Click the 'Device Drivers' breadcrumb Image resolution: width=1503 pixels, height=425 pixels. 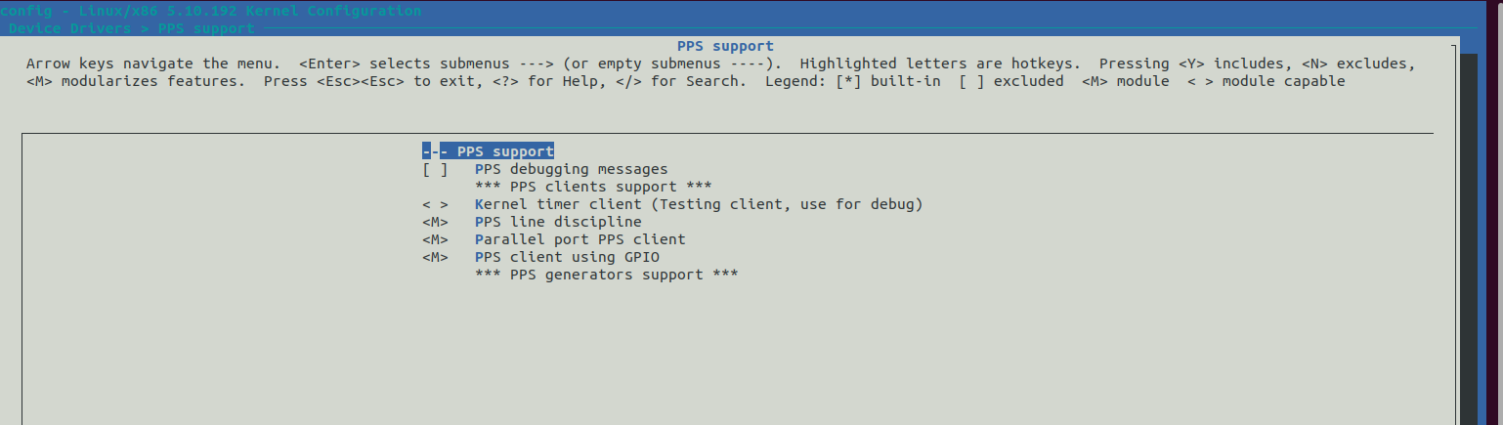[69, 28]
